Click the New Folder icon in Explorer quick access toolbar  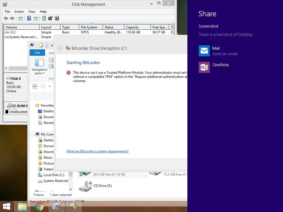click(47, 45)
